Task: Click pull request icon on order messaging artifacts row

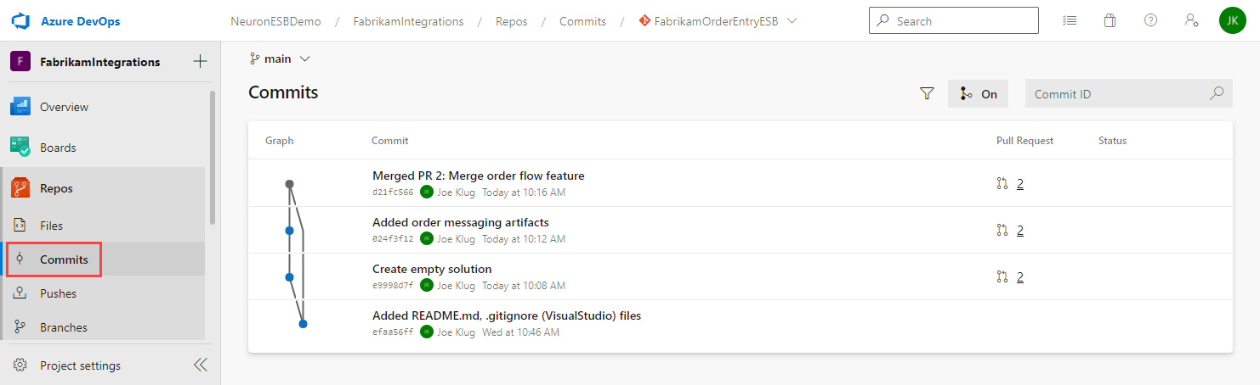Action: point(1002,230)
